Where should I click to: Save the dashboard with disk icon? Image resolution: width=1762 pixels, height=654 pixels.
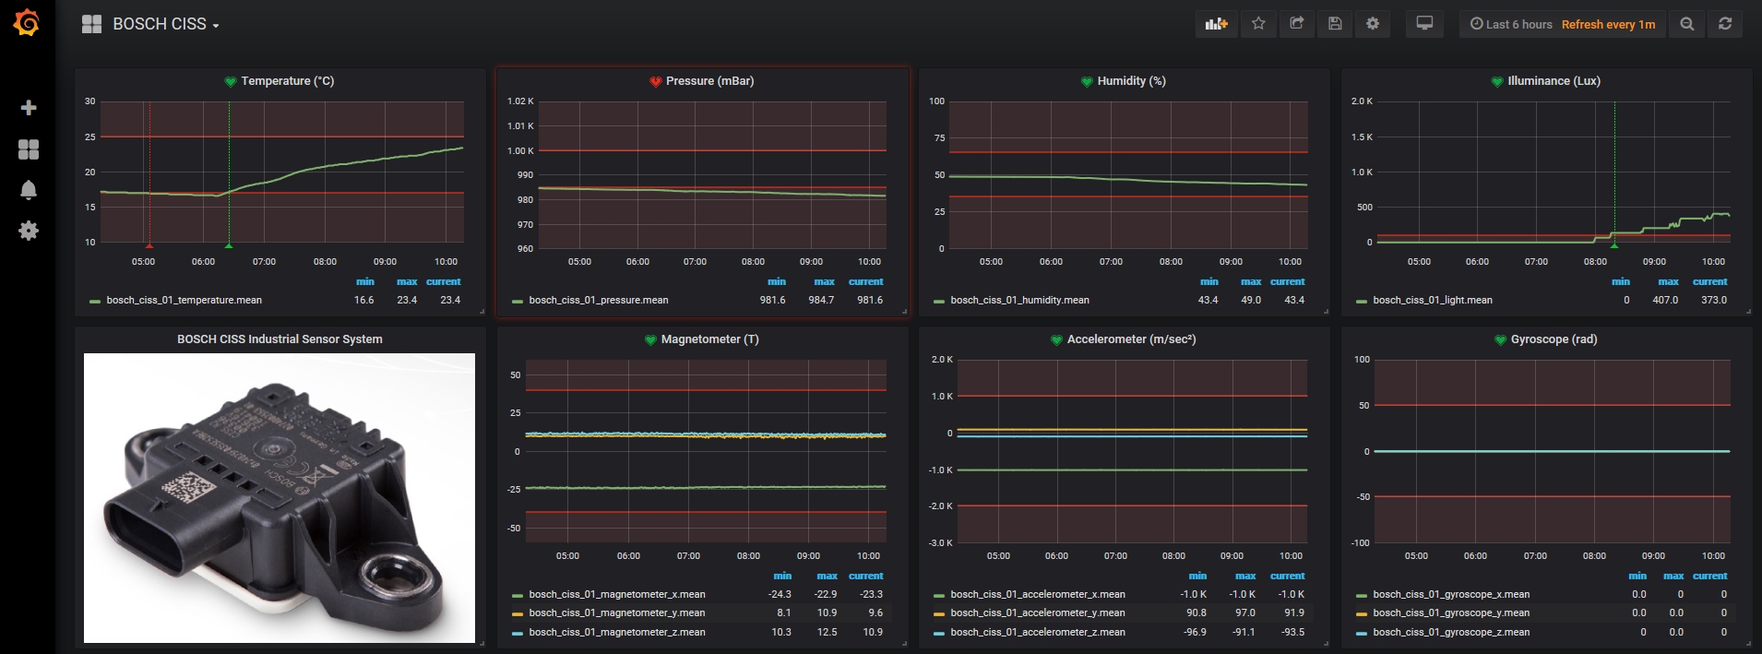(x=1335, y=24)
